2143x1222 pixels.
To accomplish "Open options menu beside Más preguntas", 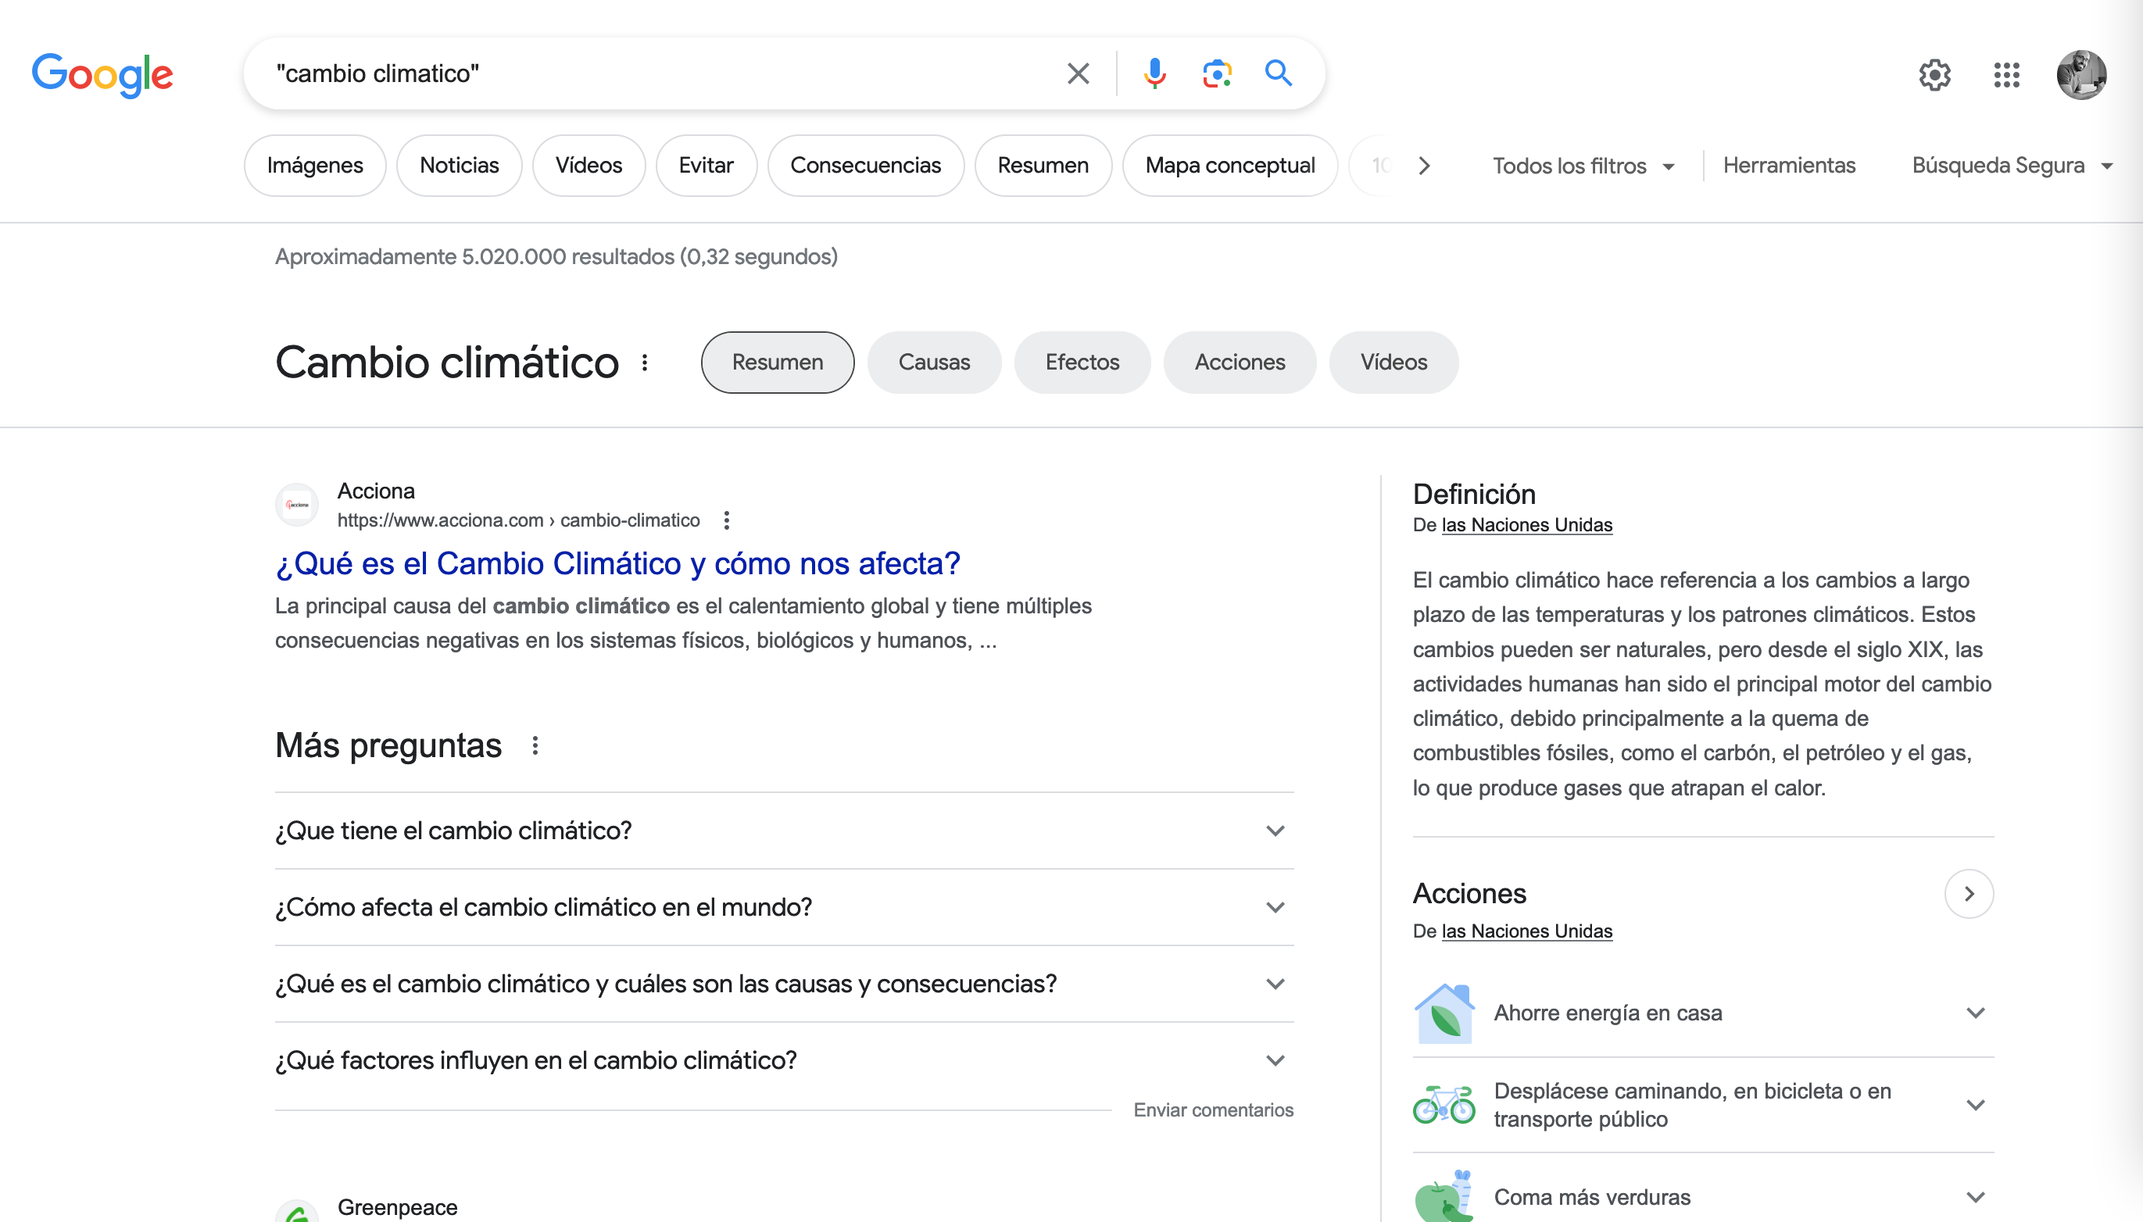I will (535, 745).
